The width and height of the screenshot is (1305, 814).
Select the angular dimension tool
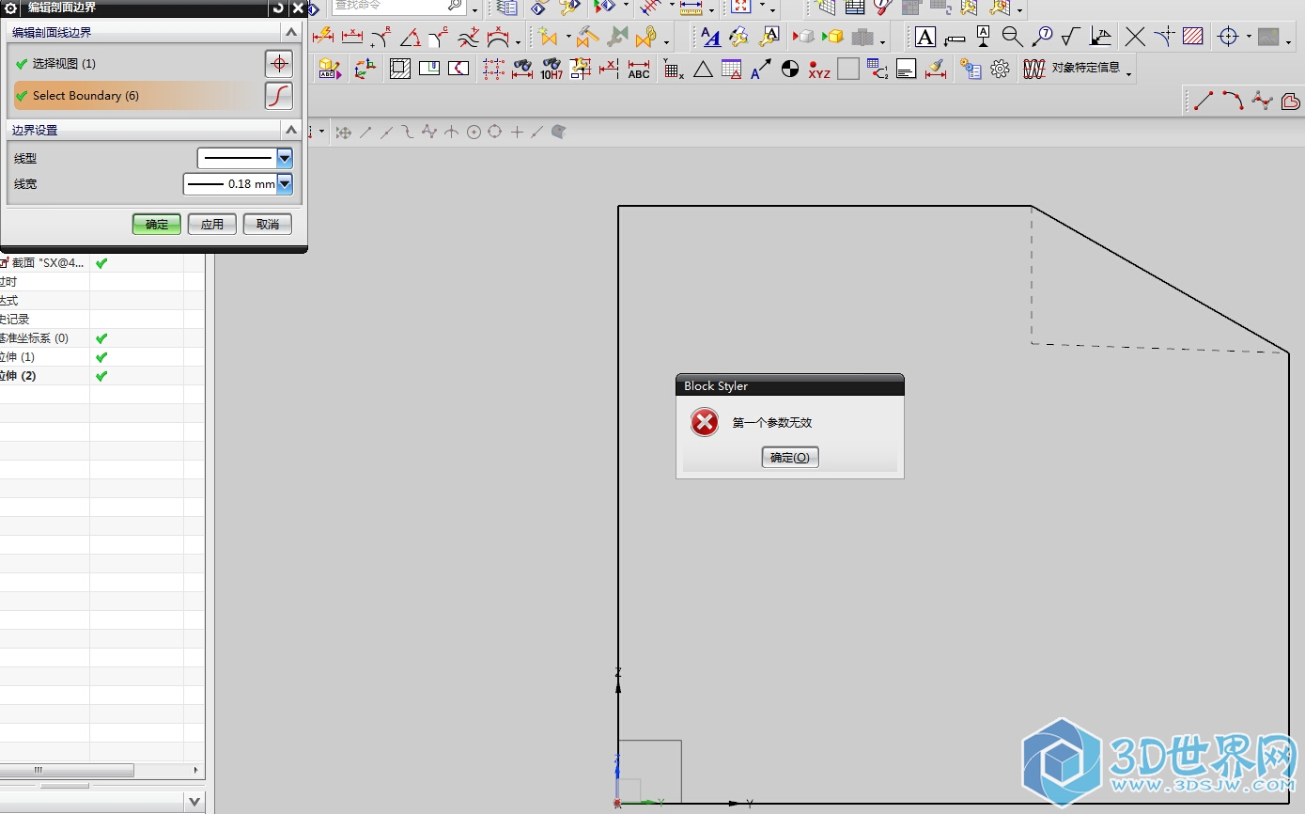click(411, 37)
